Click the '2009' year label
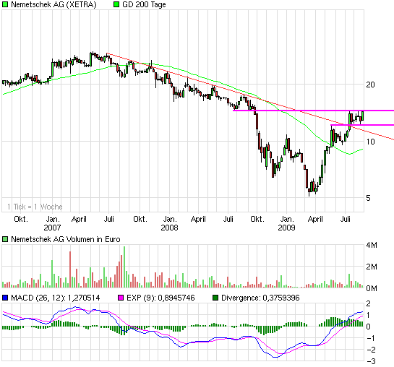394x367 pixels. coord(286,228)
